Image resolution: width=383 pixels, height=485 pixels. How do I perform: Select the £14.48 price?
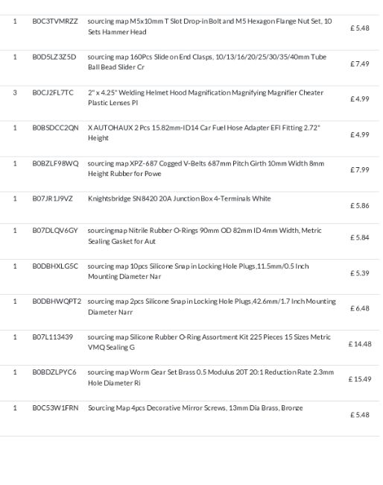tap(360, 344)
